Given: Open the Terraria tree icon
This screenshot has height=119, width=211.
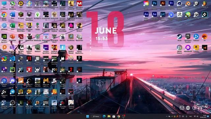Looking at the screenshot, I should click(38, 25).
